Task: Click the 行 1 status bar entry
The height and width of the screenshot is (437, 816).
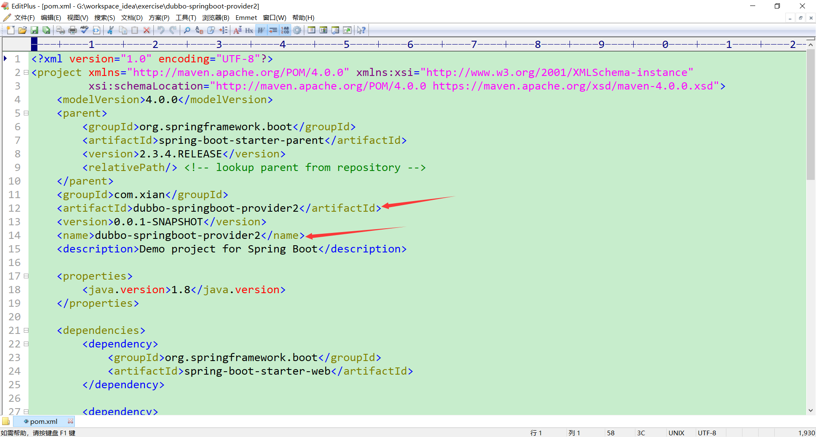Action: click(x=536, y=433)
